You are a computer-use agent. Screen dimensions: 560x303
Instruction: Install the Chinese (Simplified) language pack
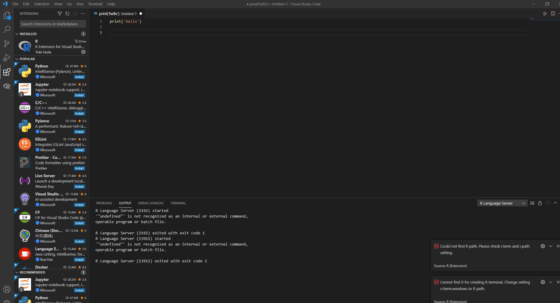point(80,241)
